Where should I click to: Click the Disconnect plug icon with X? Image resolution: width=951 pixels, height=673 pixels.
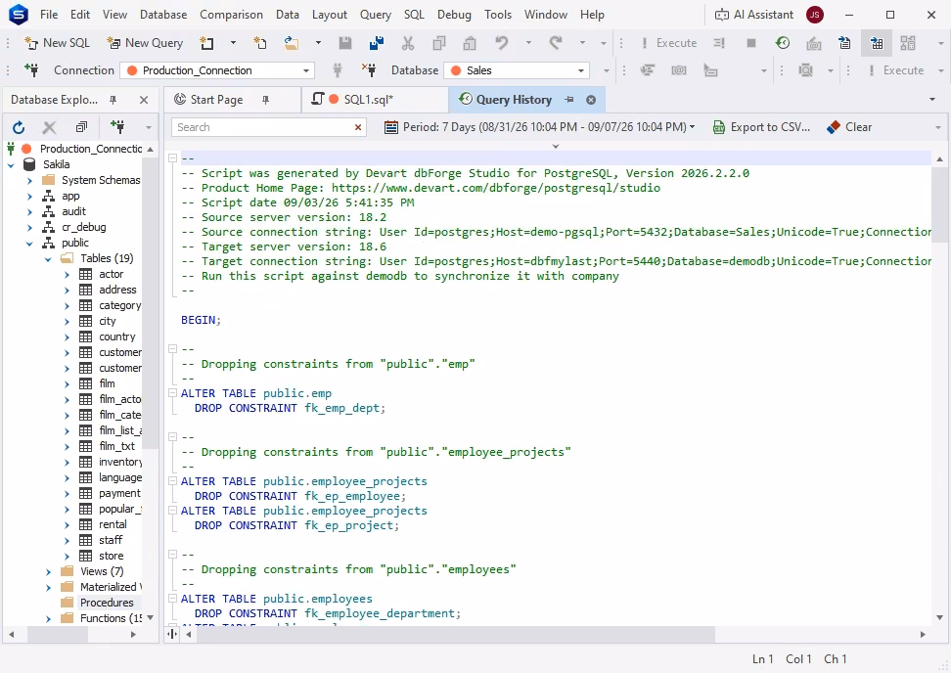[369, 70]
